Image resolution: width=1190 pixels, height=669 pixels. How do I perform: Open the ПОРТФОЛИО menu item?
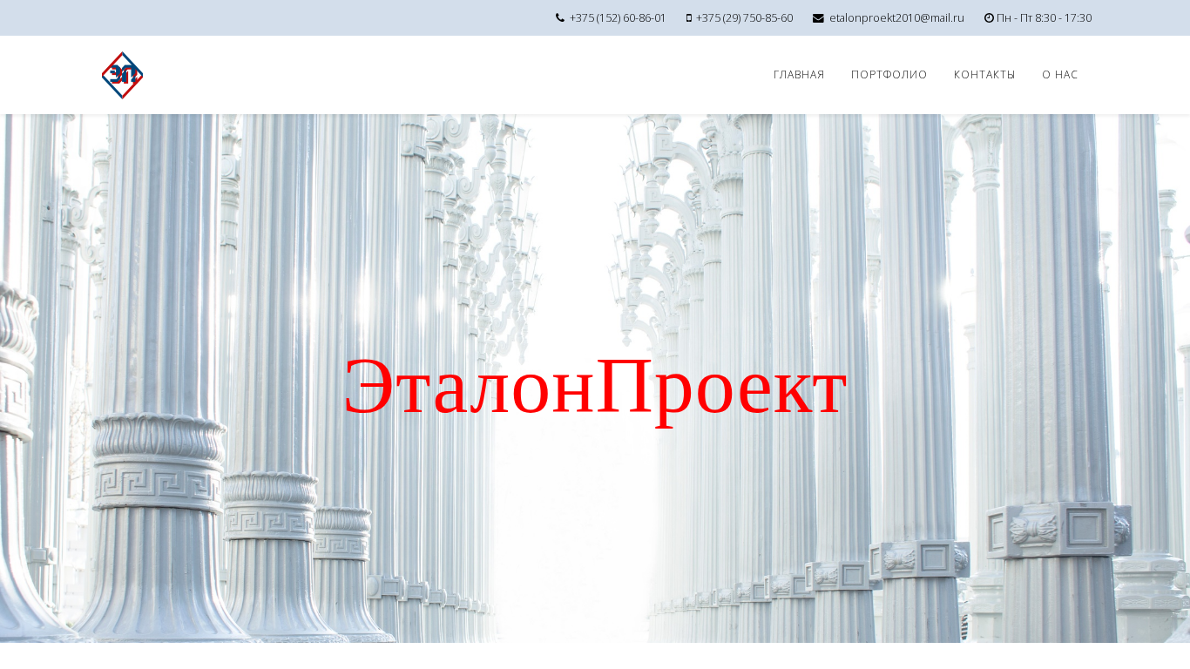(889, 75)
